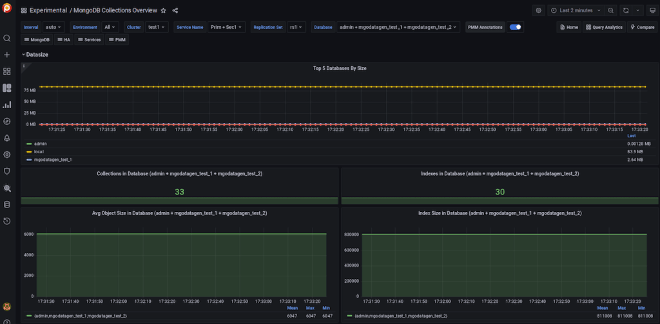Open the Database selection dropdown
The height and width of the screenshot is (324, 660).
pyautogui.click(x=398, y=27)
